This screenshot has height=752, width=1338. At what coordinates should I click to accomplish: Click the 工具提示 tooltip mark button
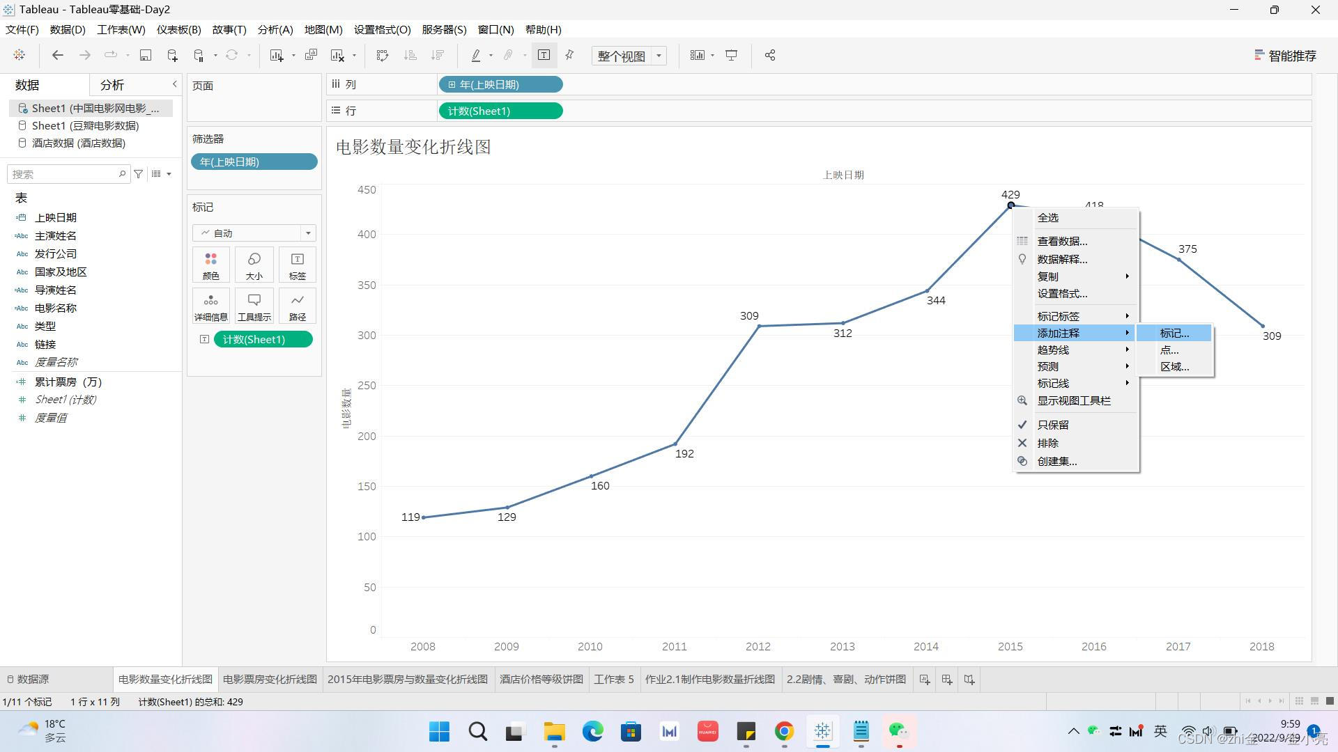pyautogui.click(x=254, y=306)
